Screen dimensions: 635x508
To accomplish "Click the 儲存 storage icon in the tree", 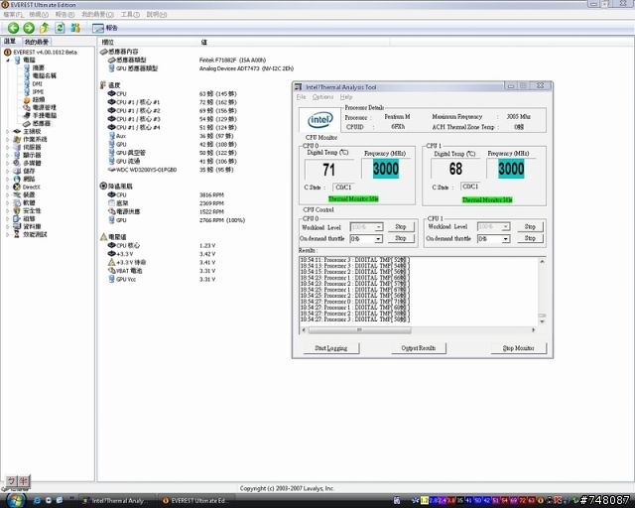I will pos(17,171).
